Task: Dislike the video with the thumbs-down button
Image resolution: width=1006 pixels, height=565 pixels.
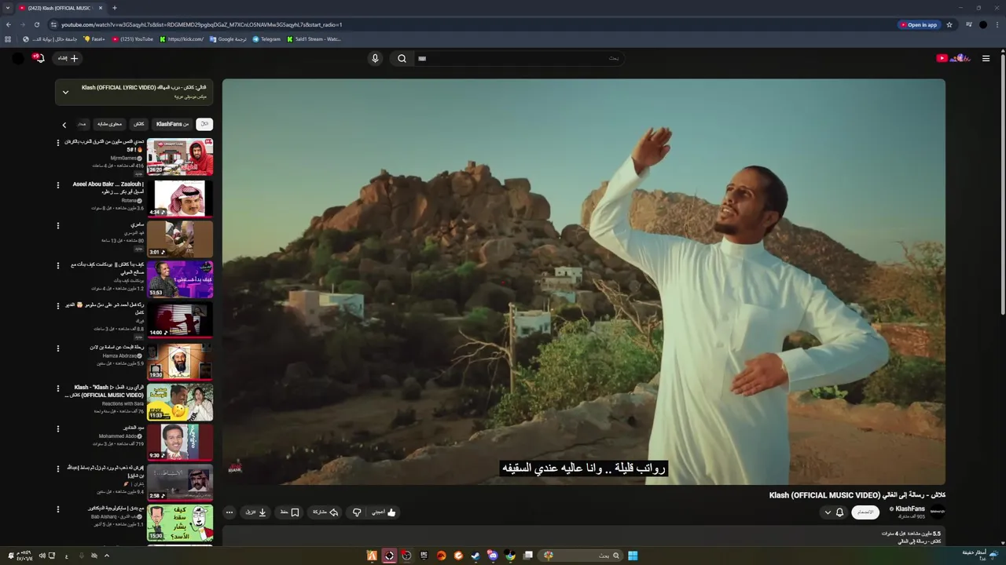Action: pyautogui.click(x=357, y=512)
